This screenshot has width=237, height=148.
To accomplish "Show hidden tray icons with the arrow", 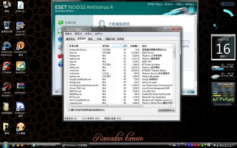I will 186,145.
